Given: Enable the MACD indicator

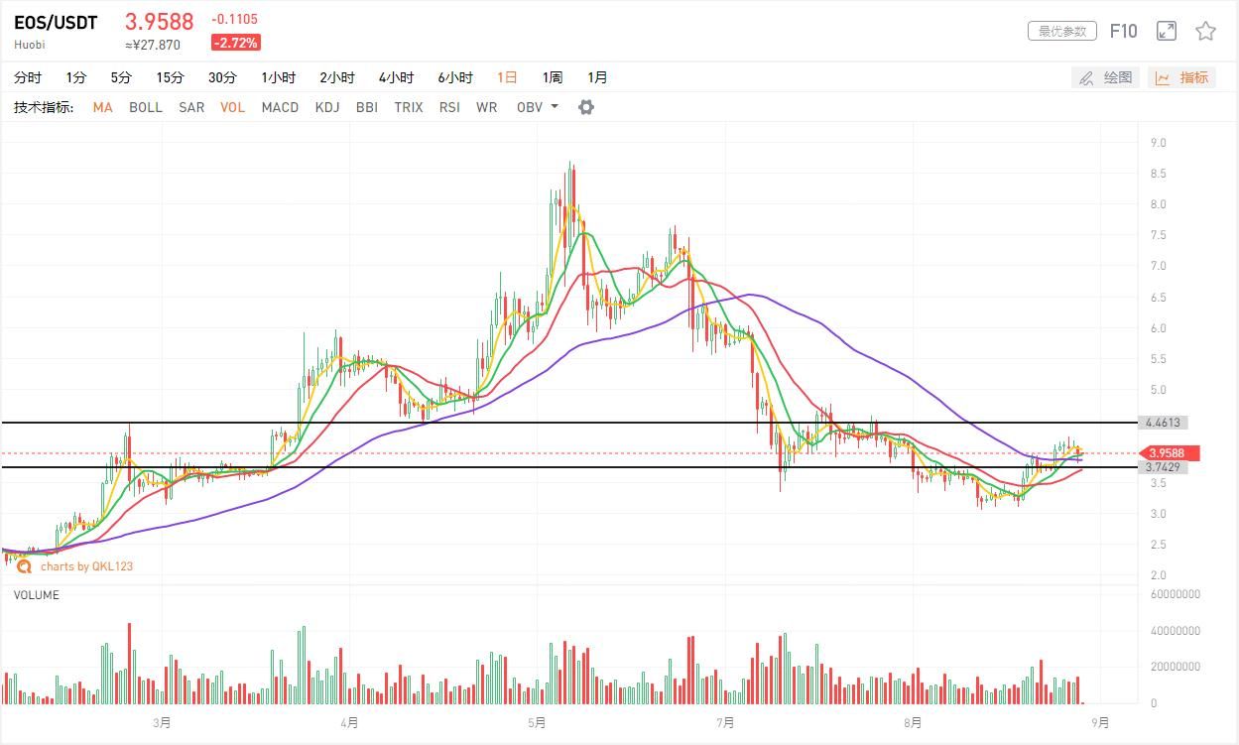Looking at the screenshot, I should pyautogui.click(x=280, y=107).
